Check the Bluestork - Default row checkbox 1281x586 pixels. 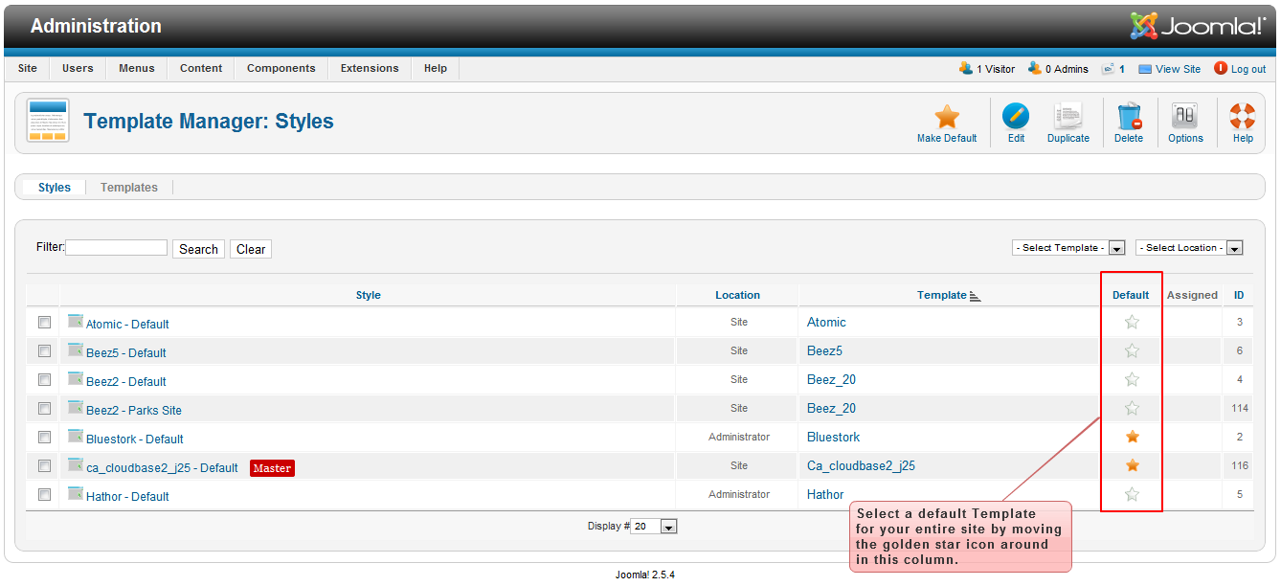pyautogui.click(x=44, y=438)
